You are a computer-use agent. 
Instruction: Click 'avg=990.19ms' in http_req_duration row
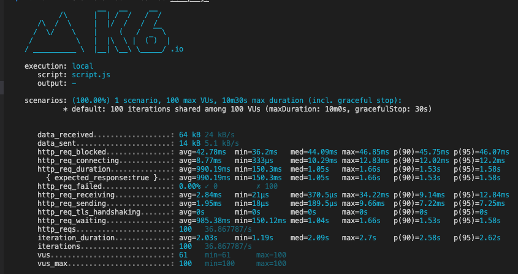pyautogui.click(x=205, y=169)
